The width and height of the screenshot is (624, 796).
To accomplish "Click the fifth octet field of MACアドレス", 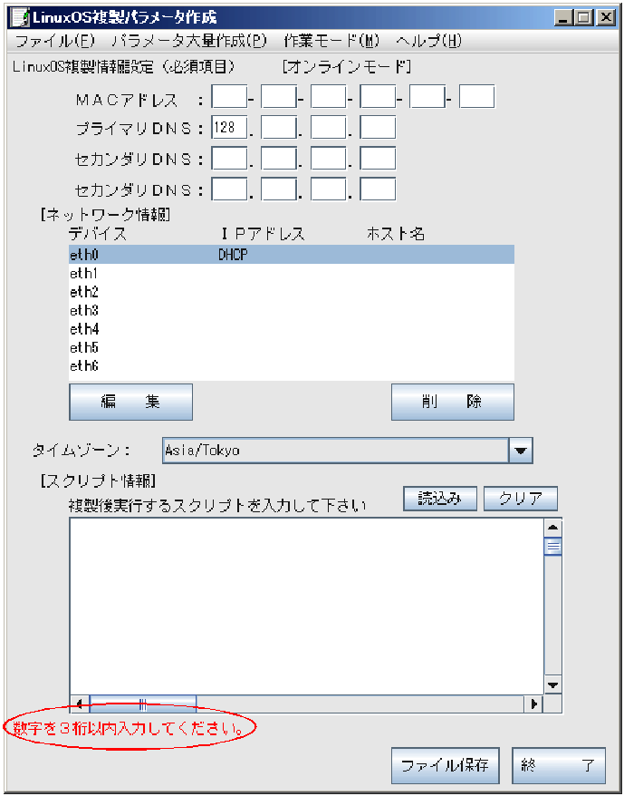I will click(x=427, y=97).
